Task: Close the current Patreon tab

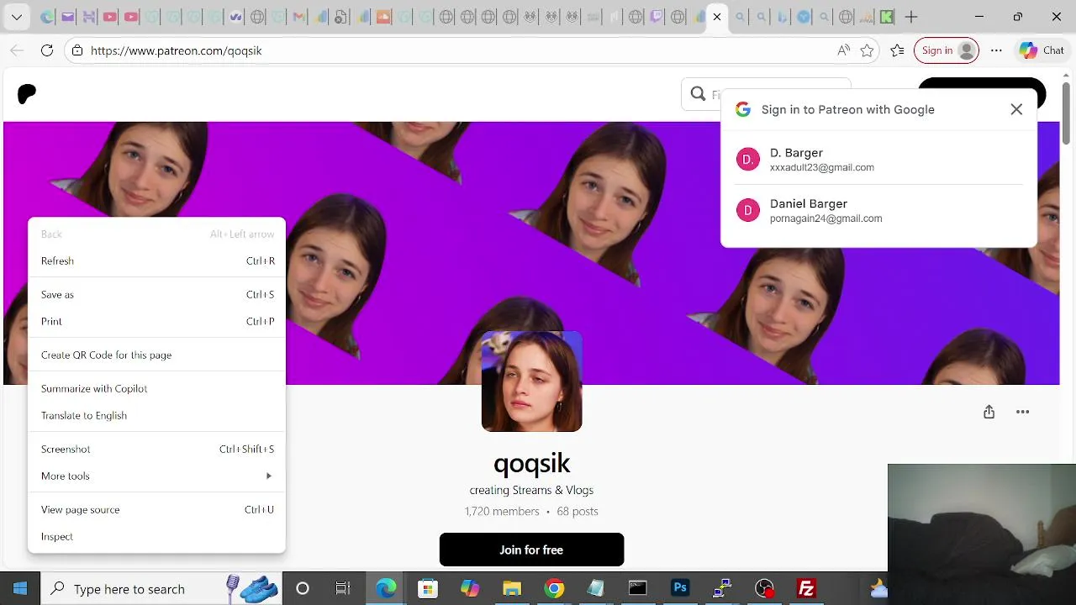Action: 717,17
